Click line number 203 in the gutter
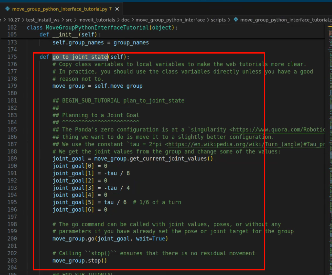332x275 pixels. click(12, 261)
